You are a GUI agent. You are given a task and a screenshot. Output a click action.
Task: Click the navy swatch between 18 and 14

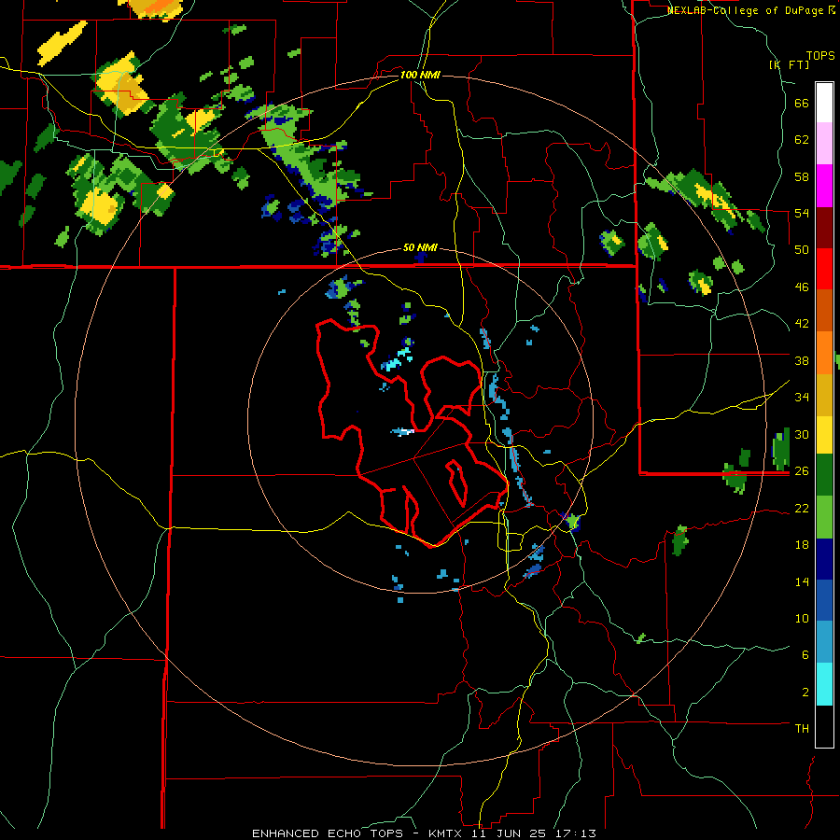click(x=824, y=559)
